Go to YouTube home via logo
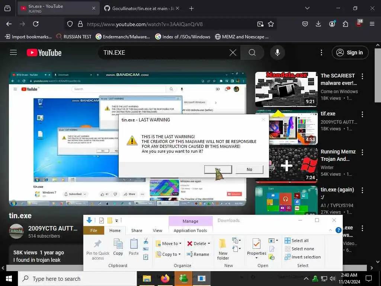The height and width of the screenshot is (286, 381). (x=44, y=53)
